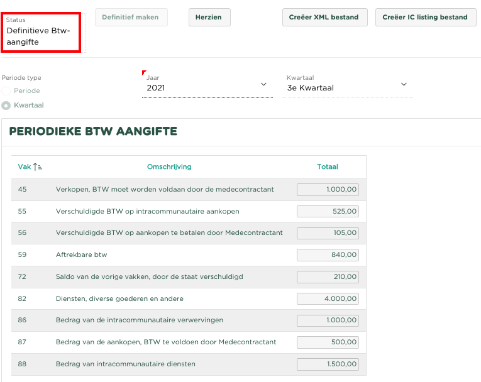Image resolution: width=481 pixels, height=382 pixels.
Task: Click the 1.500,00 field for intracommunautaire diensten
Action: pos(328,364)
